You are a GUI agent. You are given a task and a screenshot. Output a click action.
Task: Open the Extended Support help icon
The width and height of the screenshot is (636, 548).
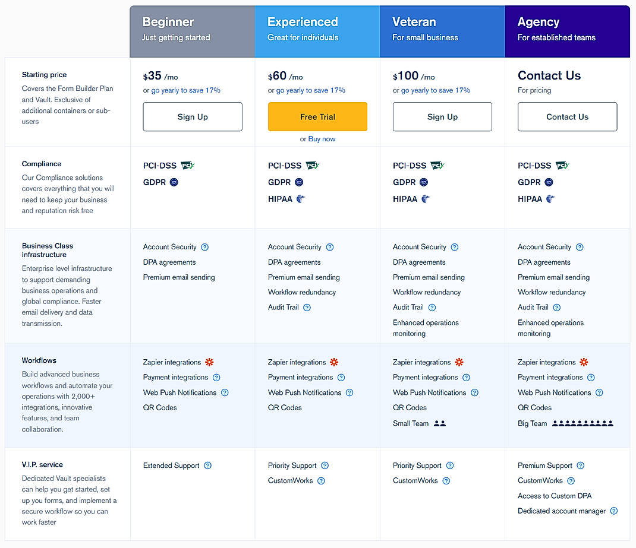point(207,465)
